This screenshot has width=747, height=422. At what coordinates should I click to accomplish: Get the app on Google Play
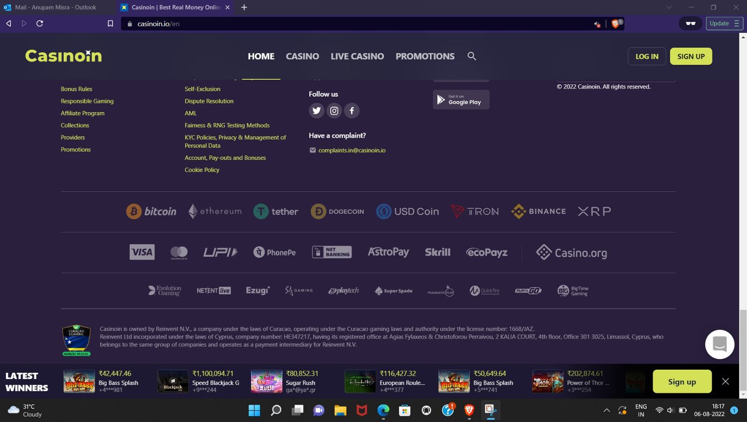[461, 100]
